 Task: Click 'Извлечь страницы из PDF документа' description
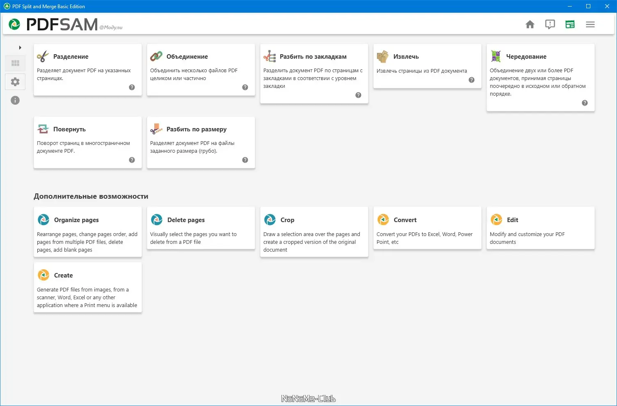[x=422, y=71]
